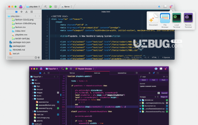Screen dimensions: 198x125
Task: Switch to the main.lua tab
Action: pos(97,73)
